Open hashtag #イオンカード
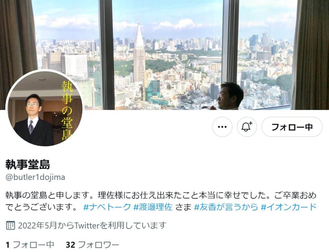Screen dimensions: 329x252 289,207
